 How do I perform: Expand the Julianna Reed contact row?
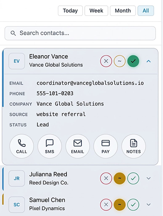click(149, 178)
